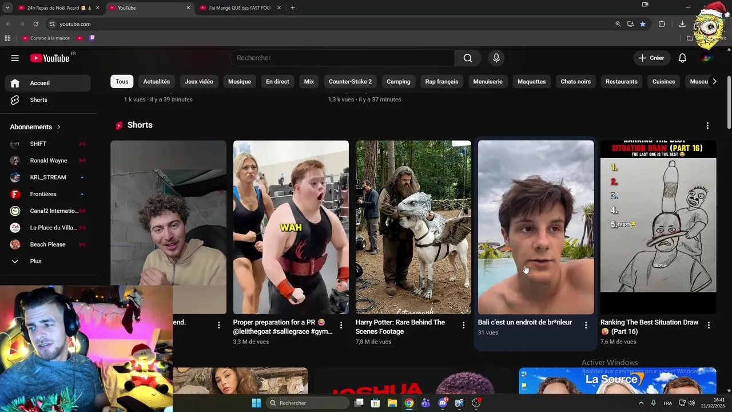The width and height of the screenshot is (732, 412).
Task: Open the Beach Please subscription
Action: (48, 244)
